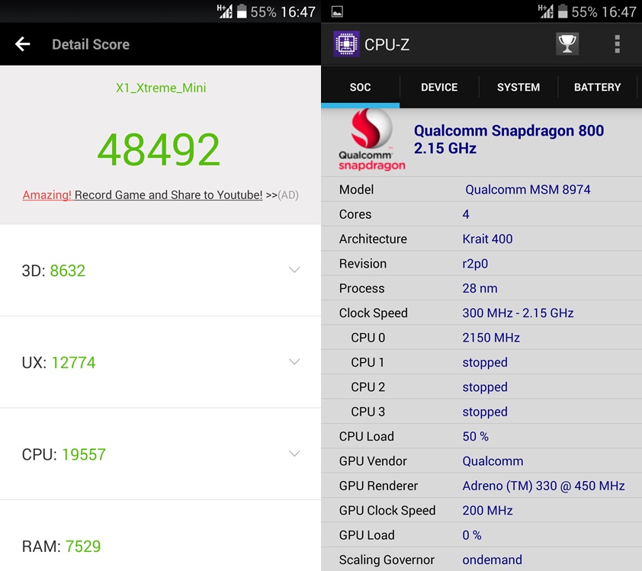
Task: Tap the Clock Speed 300 MHz - 2.15 GHz value
Action: tap(518, 313)
